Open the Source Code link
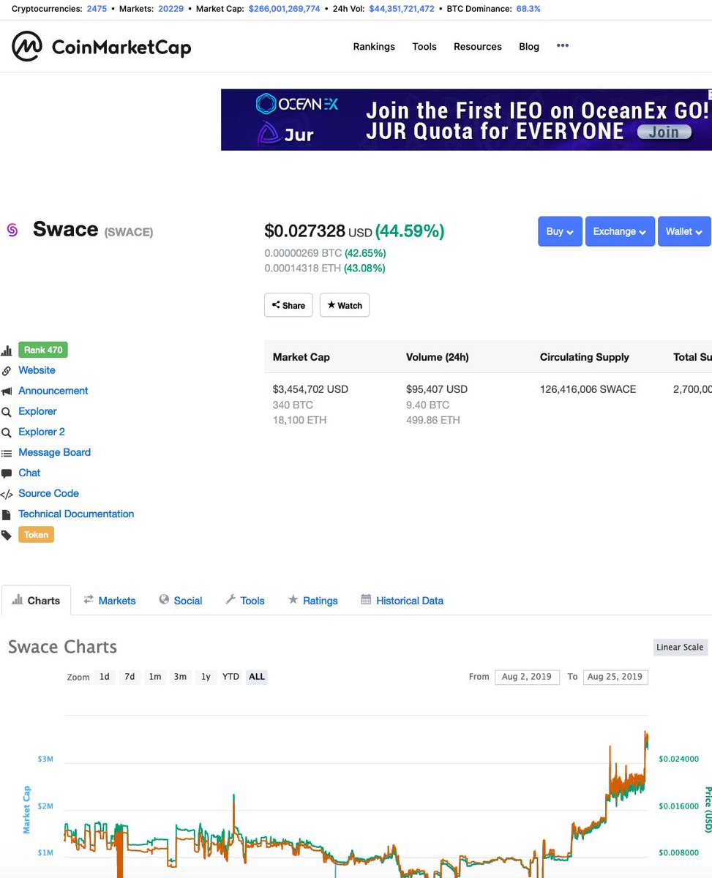This screenshot has width=712, height=878. click(x=48, y=493)
